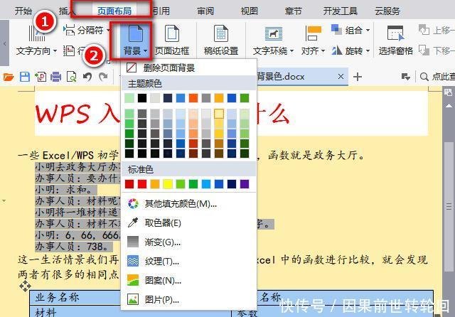Pick the dark red standard color
Viewport: 455px width, 317px height.
click(x=129, y=184)
